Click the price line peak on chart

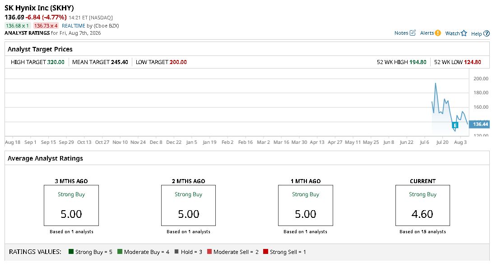436,83
